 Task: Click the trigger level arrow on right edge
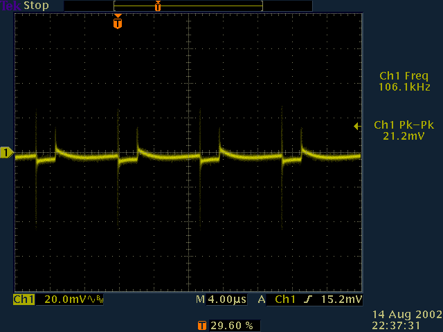(356, 127)
